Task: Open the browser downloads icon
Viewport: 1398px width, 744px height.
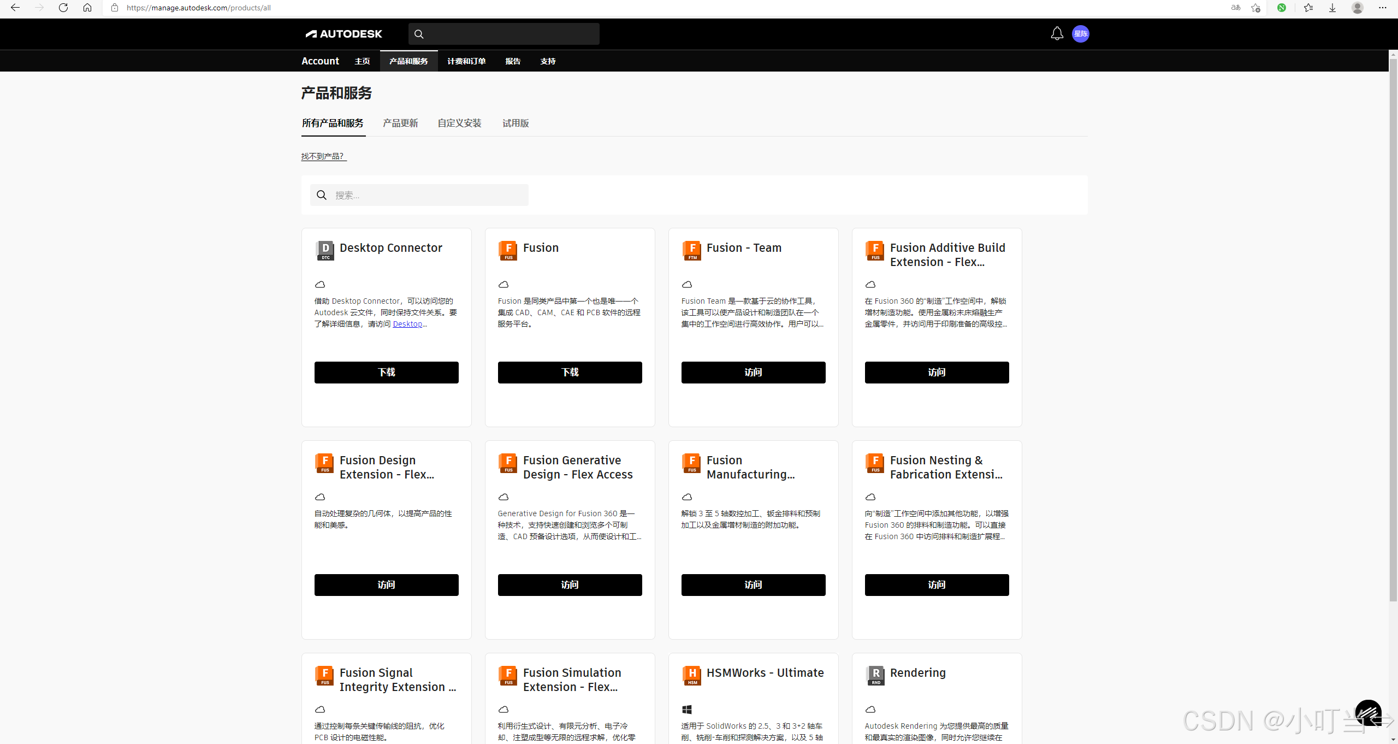Action: pos(1332,8)
